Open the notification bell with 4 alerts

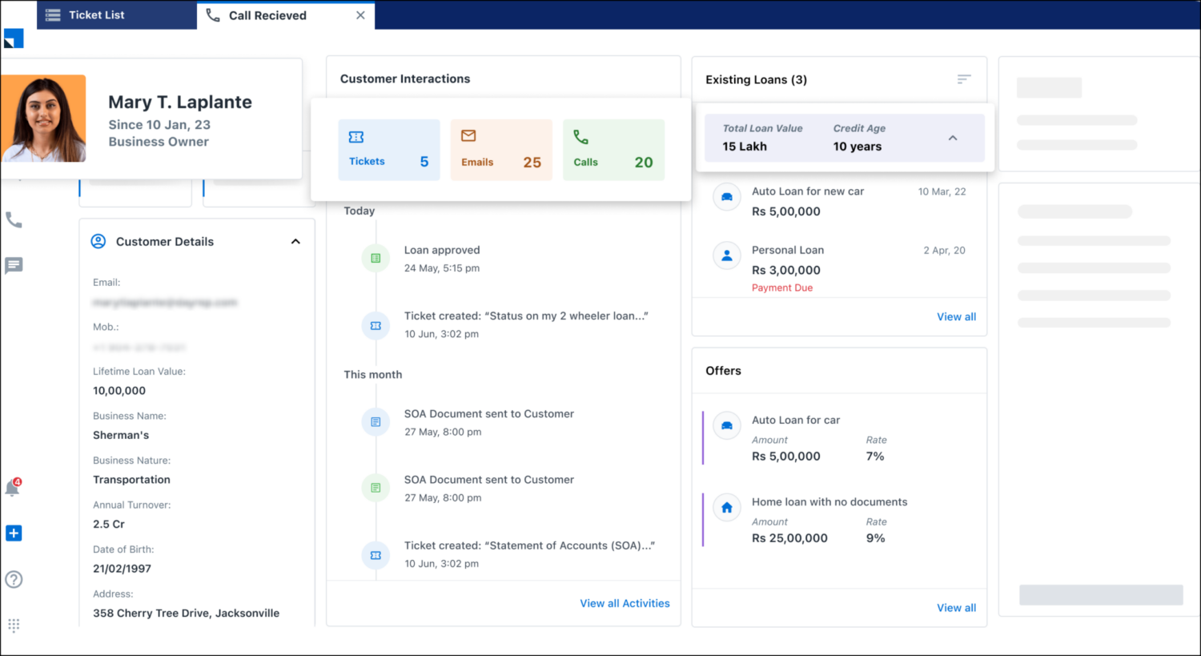point(13,487)
